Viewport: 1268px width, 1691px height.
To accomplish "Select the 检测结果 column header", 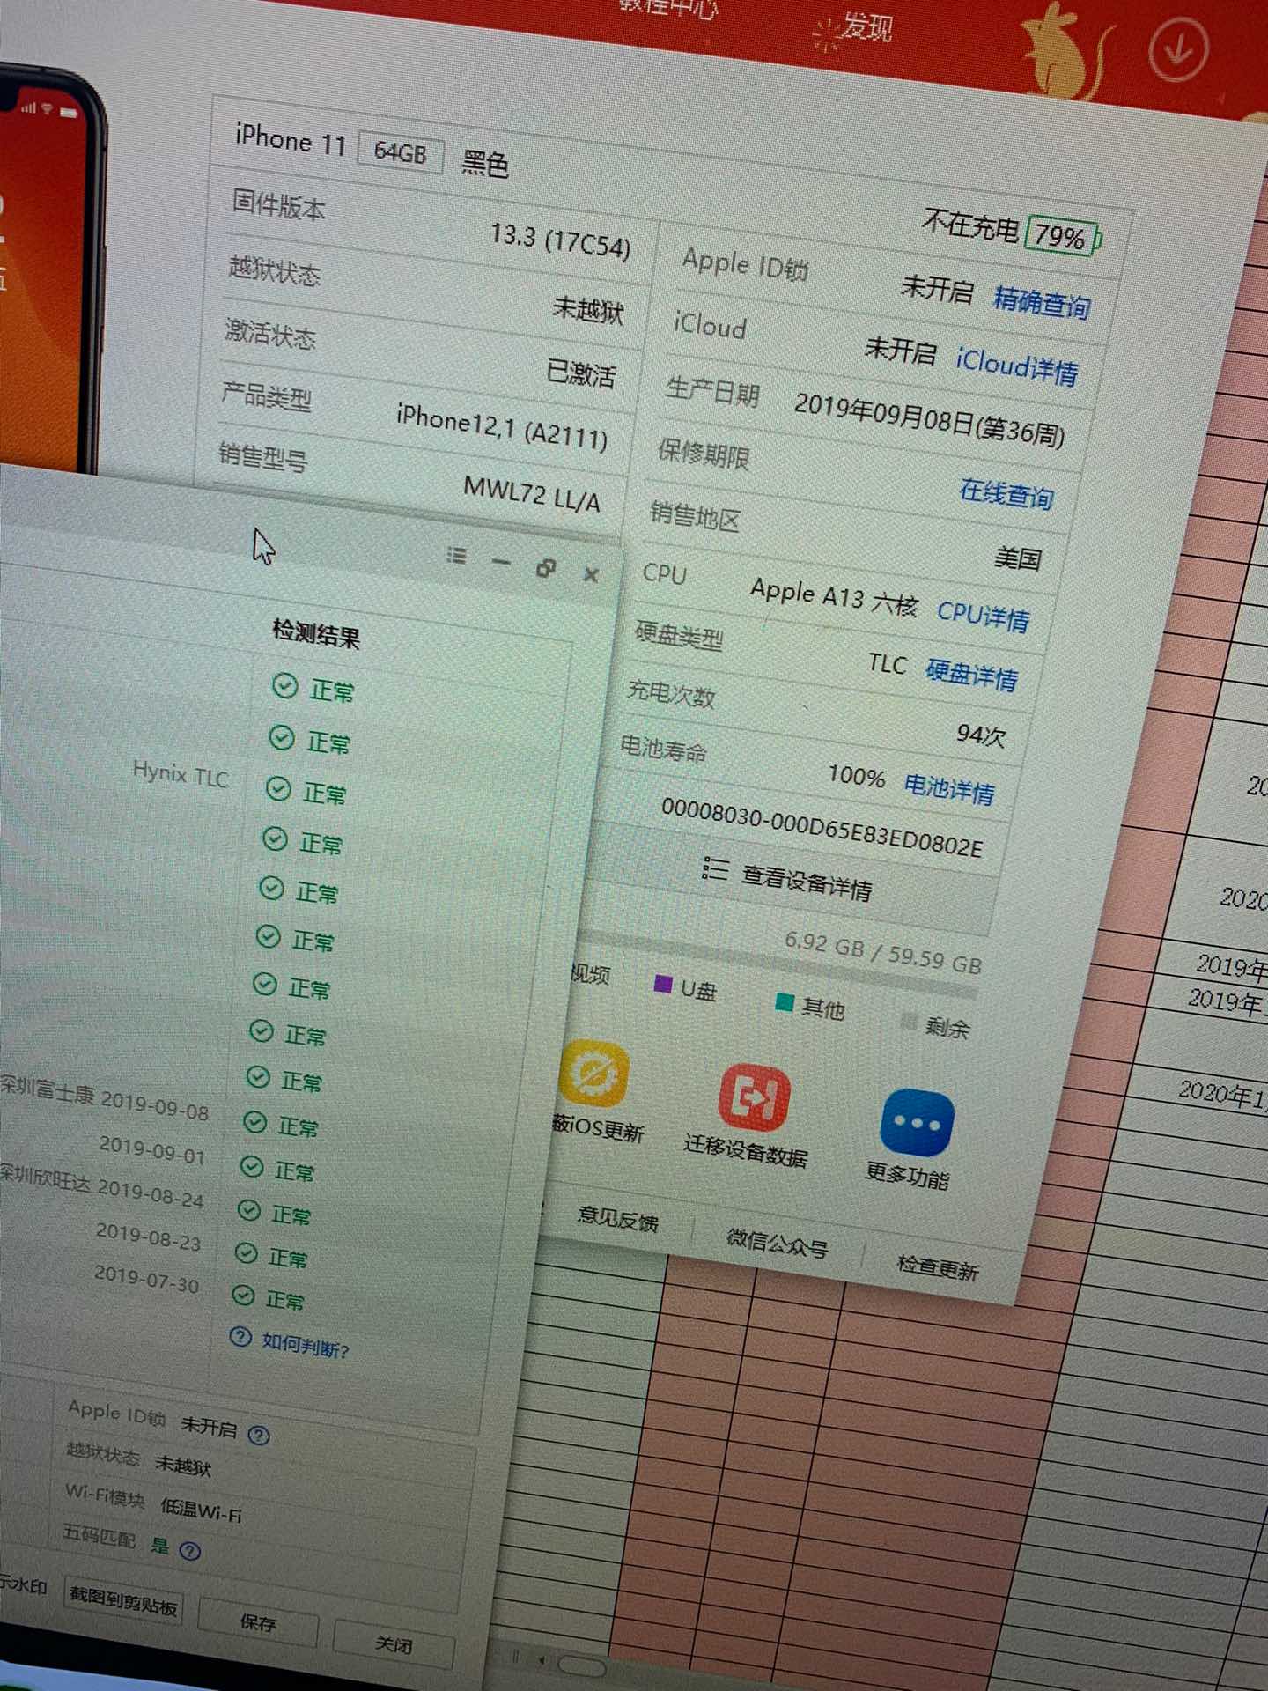I will [x=316, y=632].
